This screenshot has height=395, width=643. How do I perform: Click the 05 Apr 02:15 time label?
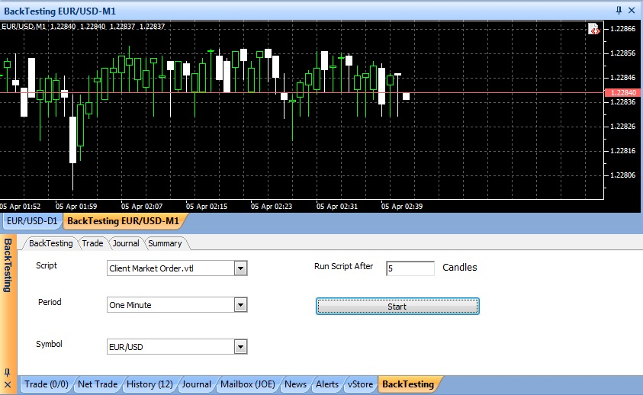tap(207, 207)
